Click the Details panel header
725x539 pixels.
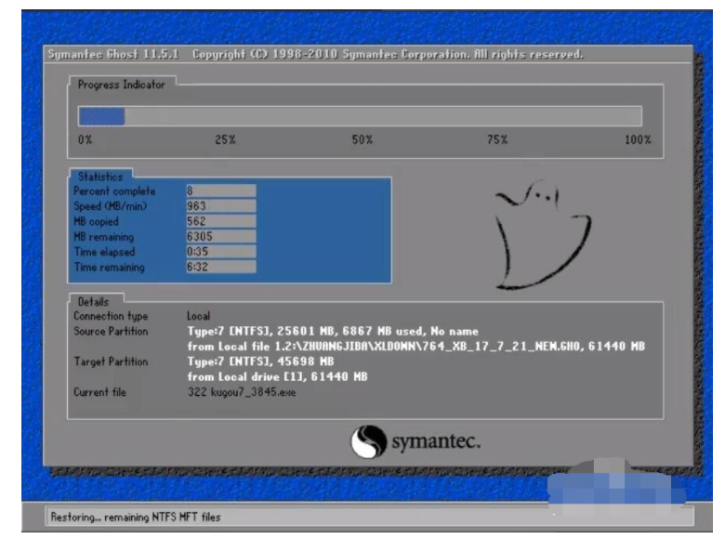[x=93, y=302]
